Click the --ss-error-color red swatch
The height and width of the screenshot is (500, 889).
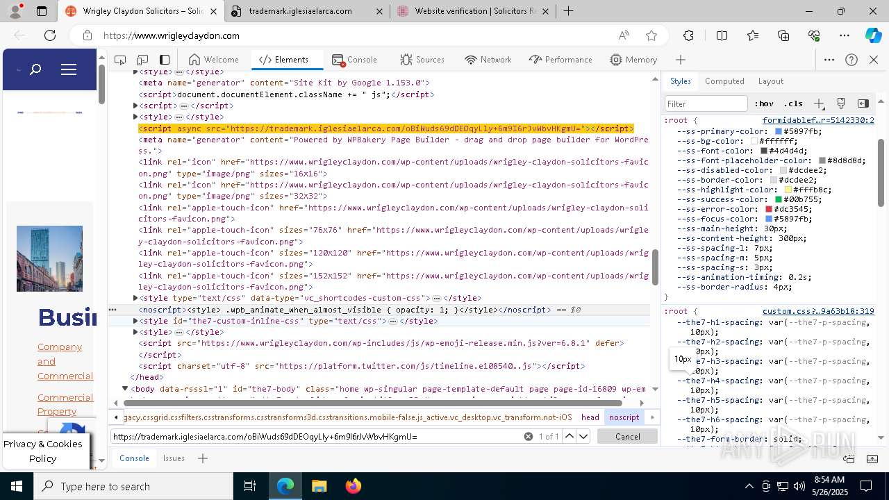[x=769, y=209]
